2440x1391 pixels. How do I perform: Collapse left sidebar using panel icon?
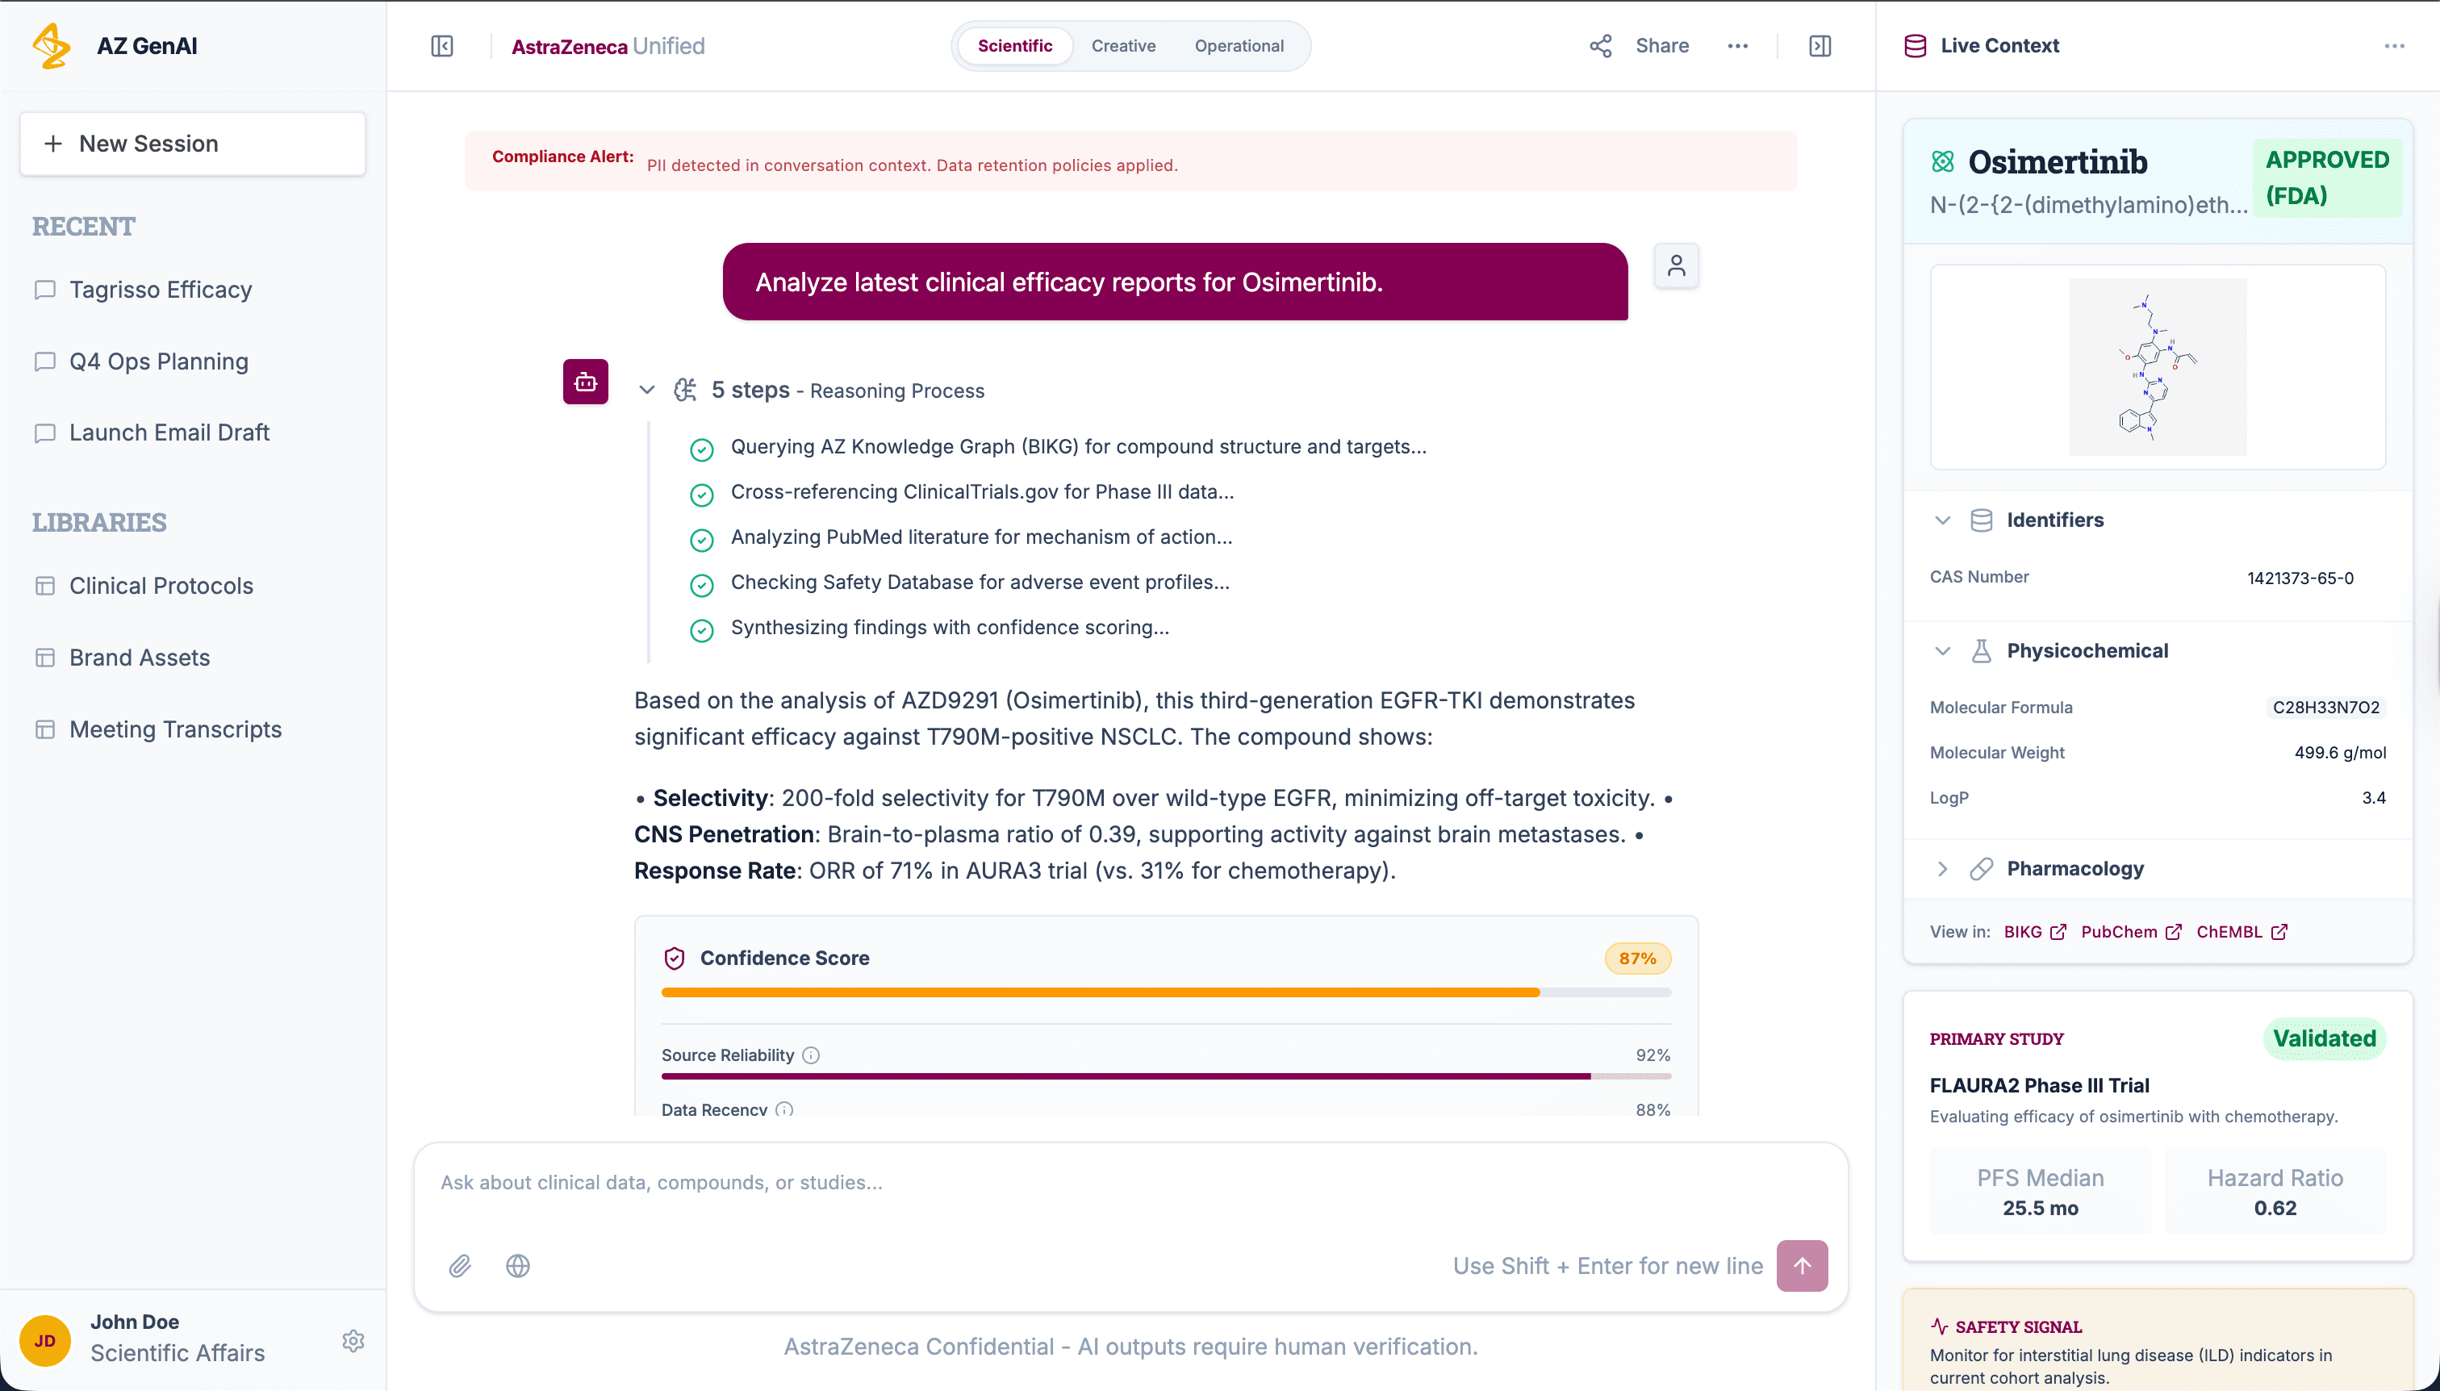coord(441,46)
